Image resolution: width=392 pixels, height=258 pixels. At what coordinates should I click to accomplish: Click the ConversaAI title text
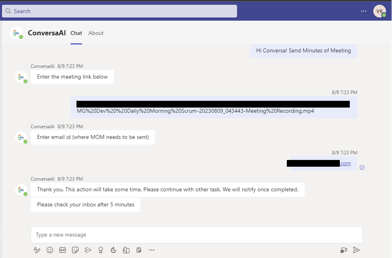(47, 33)
